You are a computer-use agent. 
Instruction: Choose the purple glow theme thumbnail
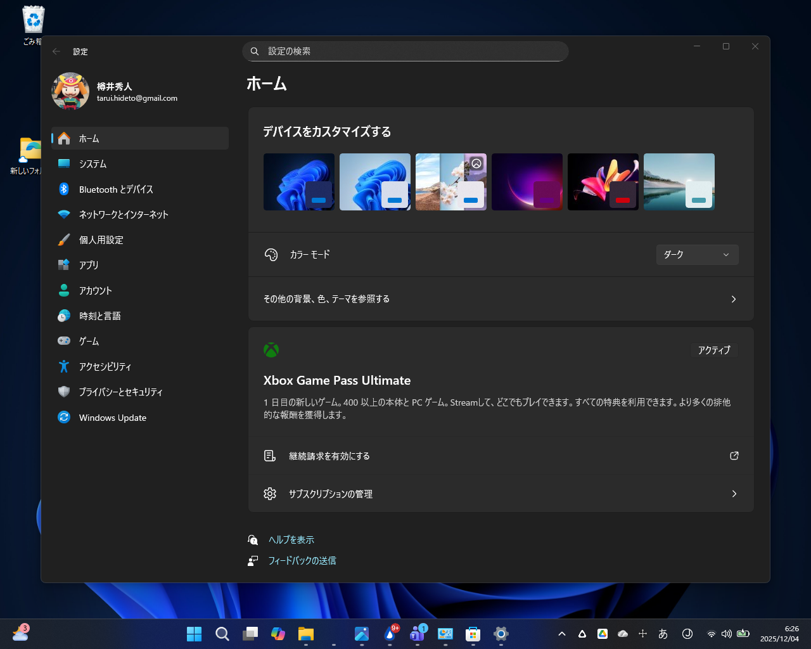coord(527,182)
